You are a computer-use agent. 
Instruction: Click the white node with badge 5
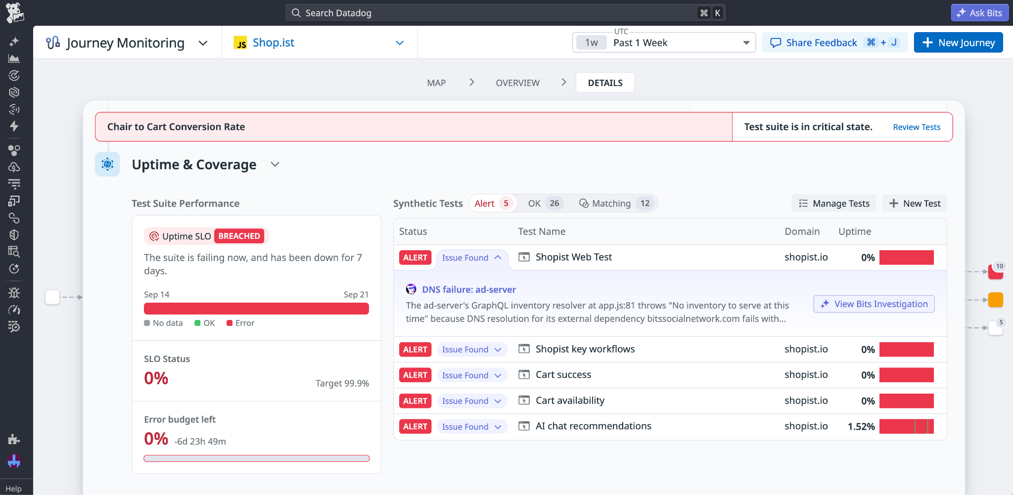tap(995, 328)
